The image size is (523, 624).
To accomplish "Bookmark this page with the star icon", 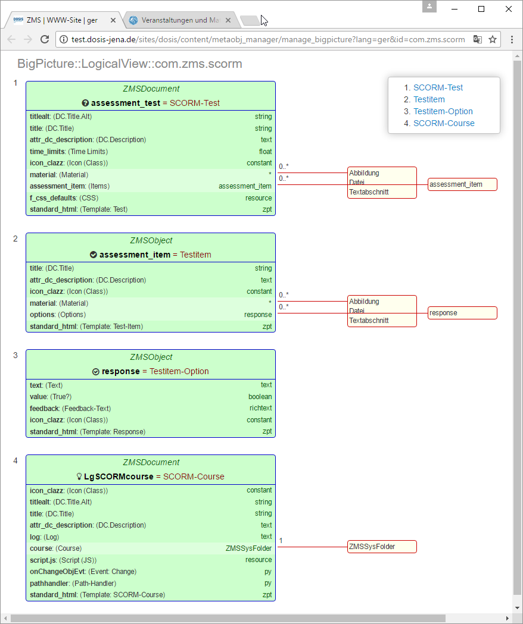I will coord(493,39).
